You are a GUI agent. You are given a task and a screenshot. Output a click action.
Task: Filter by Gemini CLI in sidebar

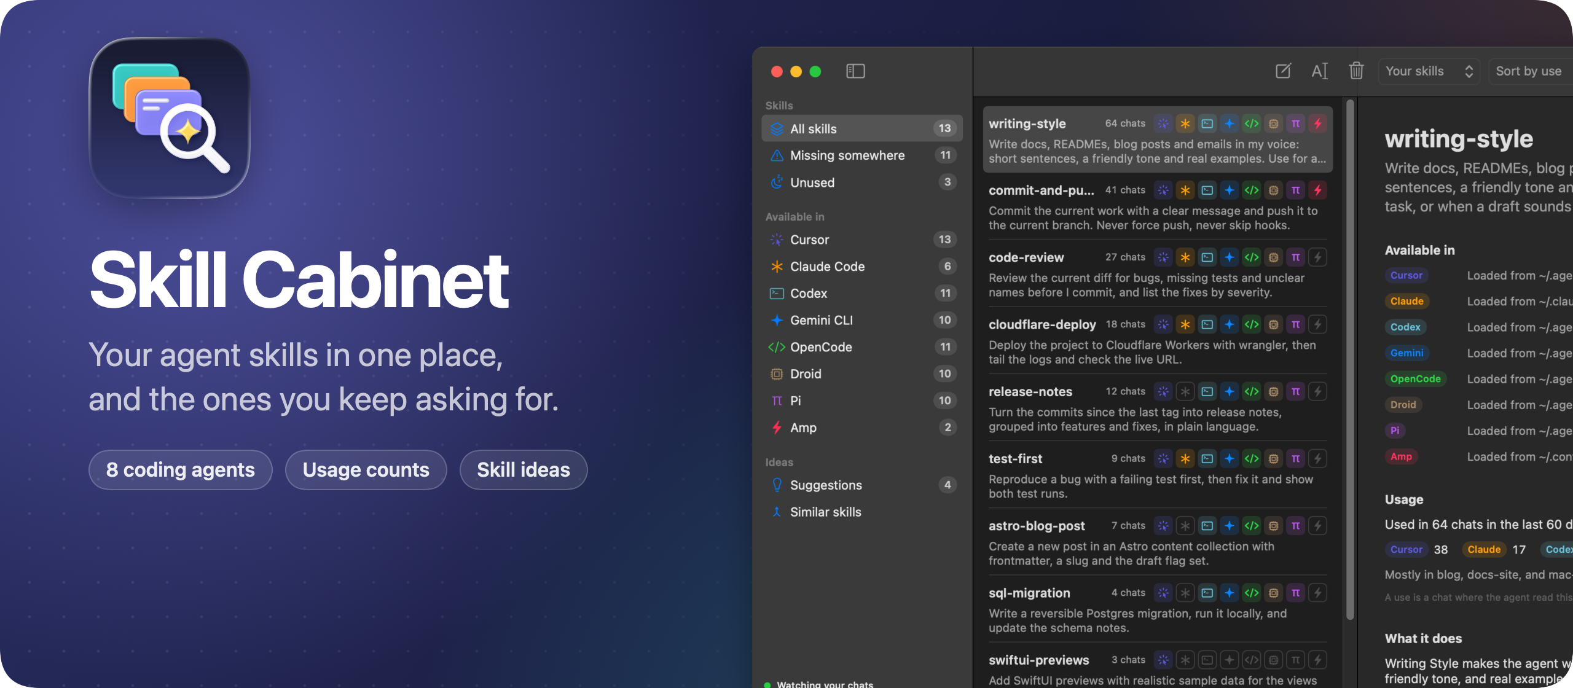tap(861, 320)
